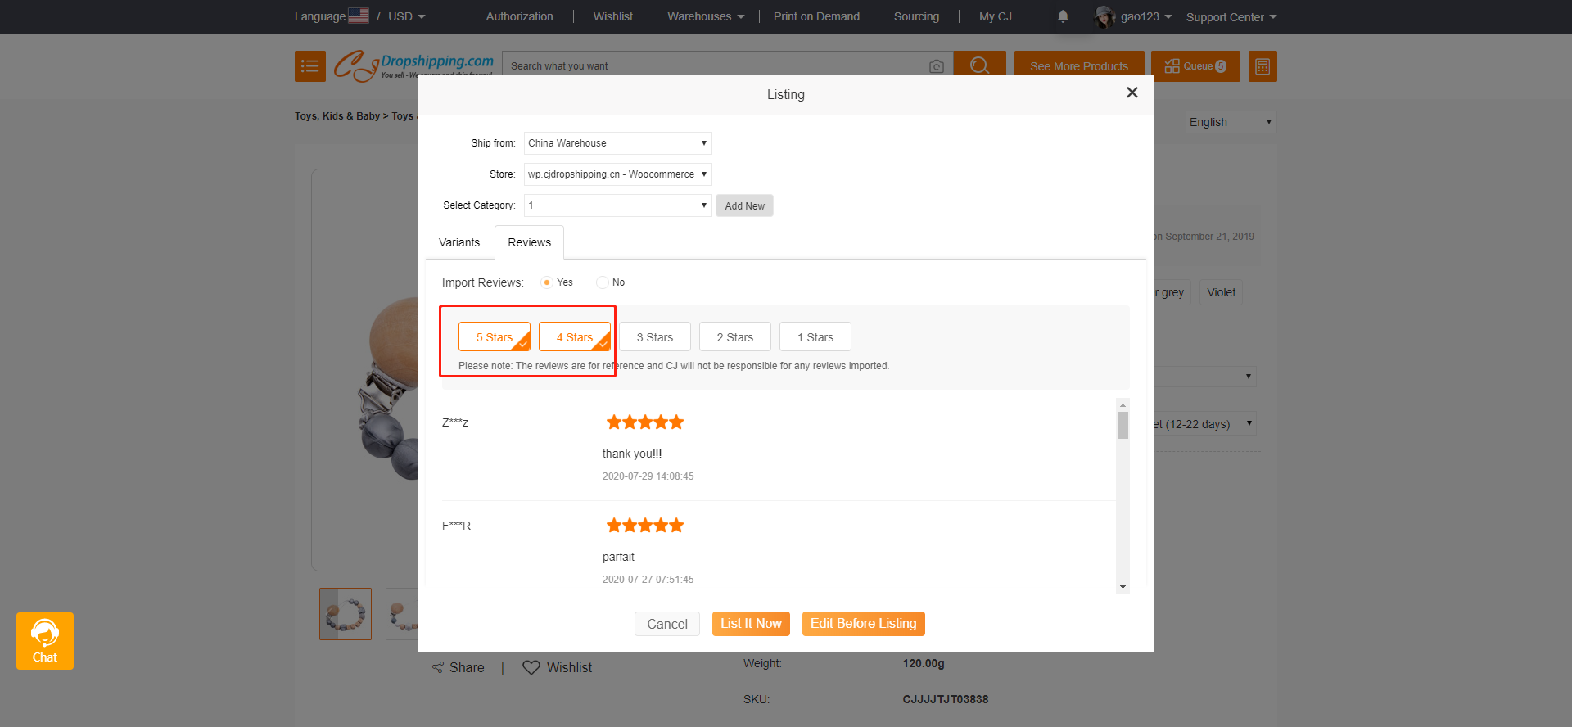Close the Listing dialog
This screenshot has width=1572, height=727.
(x=1132, y=93)
